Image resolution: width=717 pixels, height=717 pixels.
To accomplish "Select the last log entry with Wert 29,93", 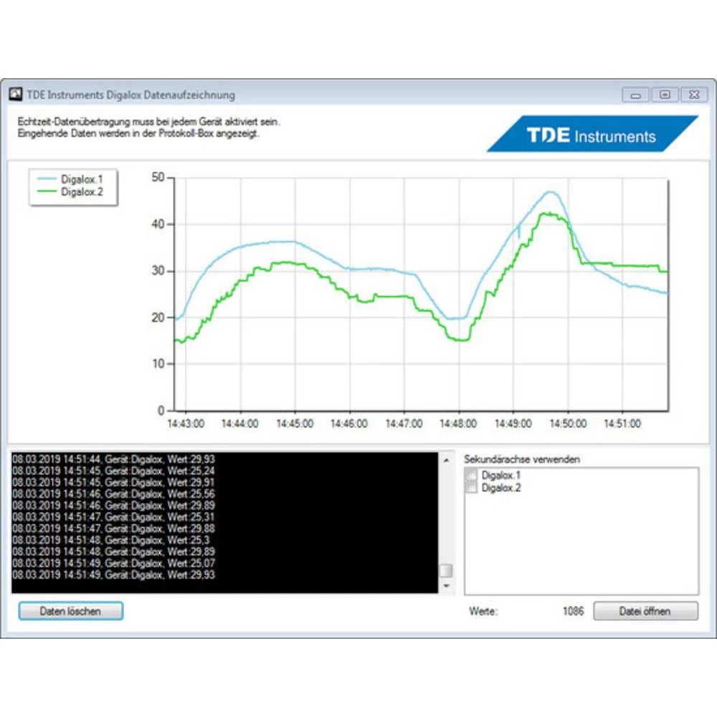I will click(x=113, y=574).
